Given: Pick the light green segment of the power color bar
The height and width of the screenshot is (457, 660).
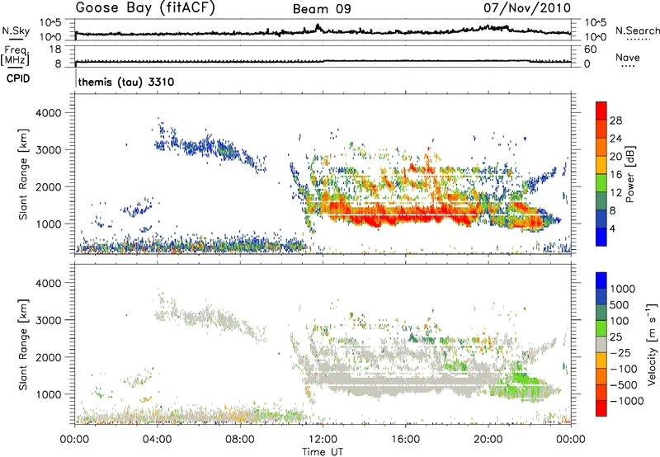Looking at the screenshot, I should pyautogui.click(x=601, y=182).
